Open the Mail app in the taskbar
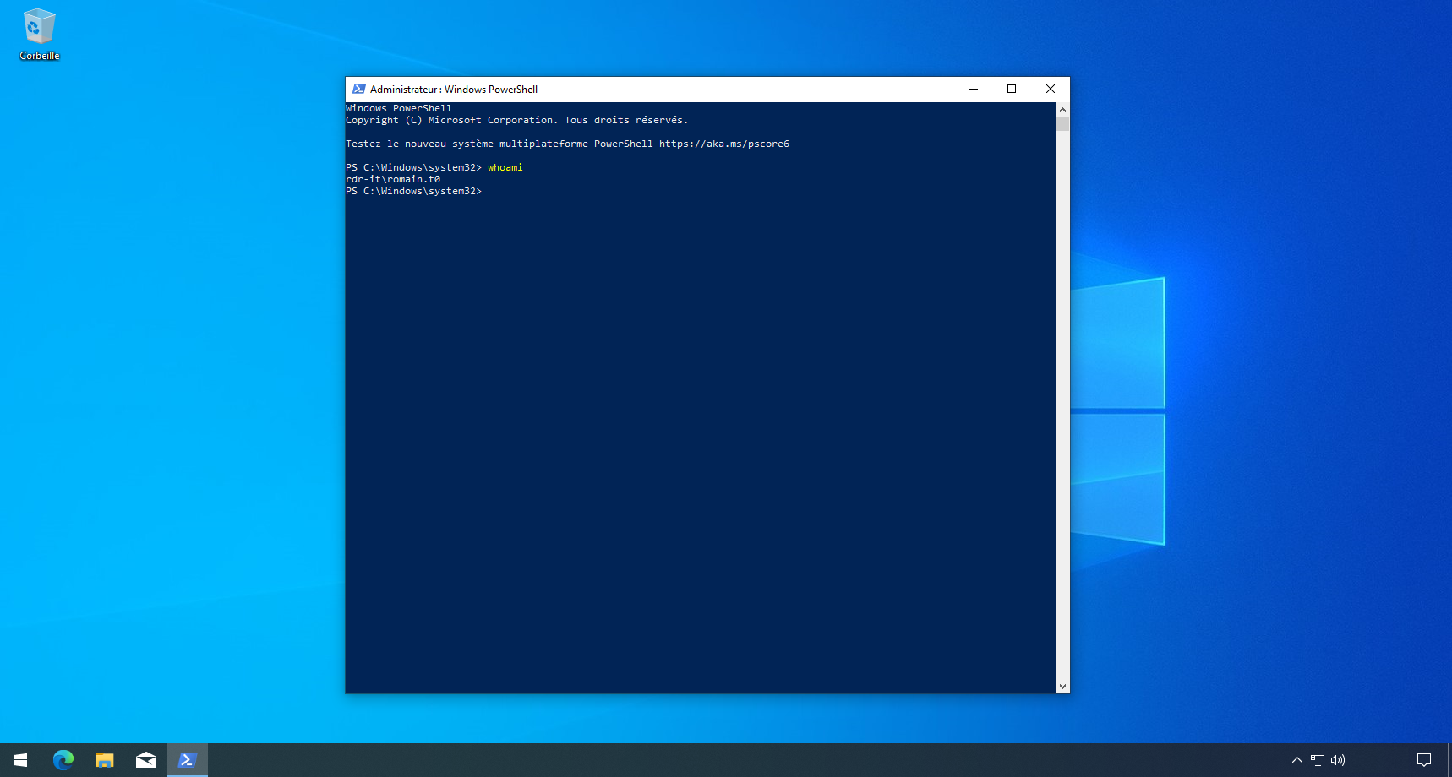 coord(145,760)
